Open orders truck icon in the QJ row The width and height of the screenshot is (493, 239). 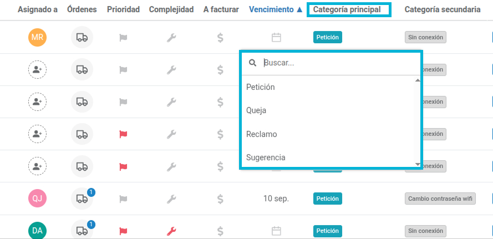(x=82, y=199)
